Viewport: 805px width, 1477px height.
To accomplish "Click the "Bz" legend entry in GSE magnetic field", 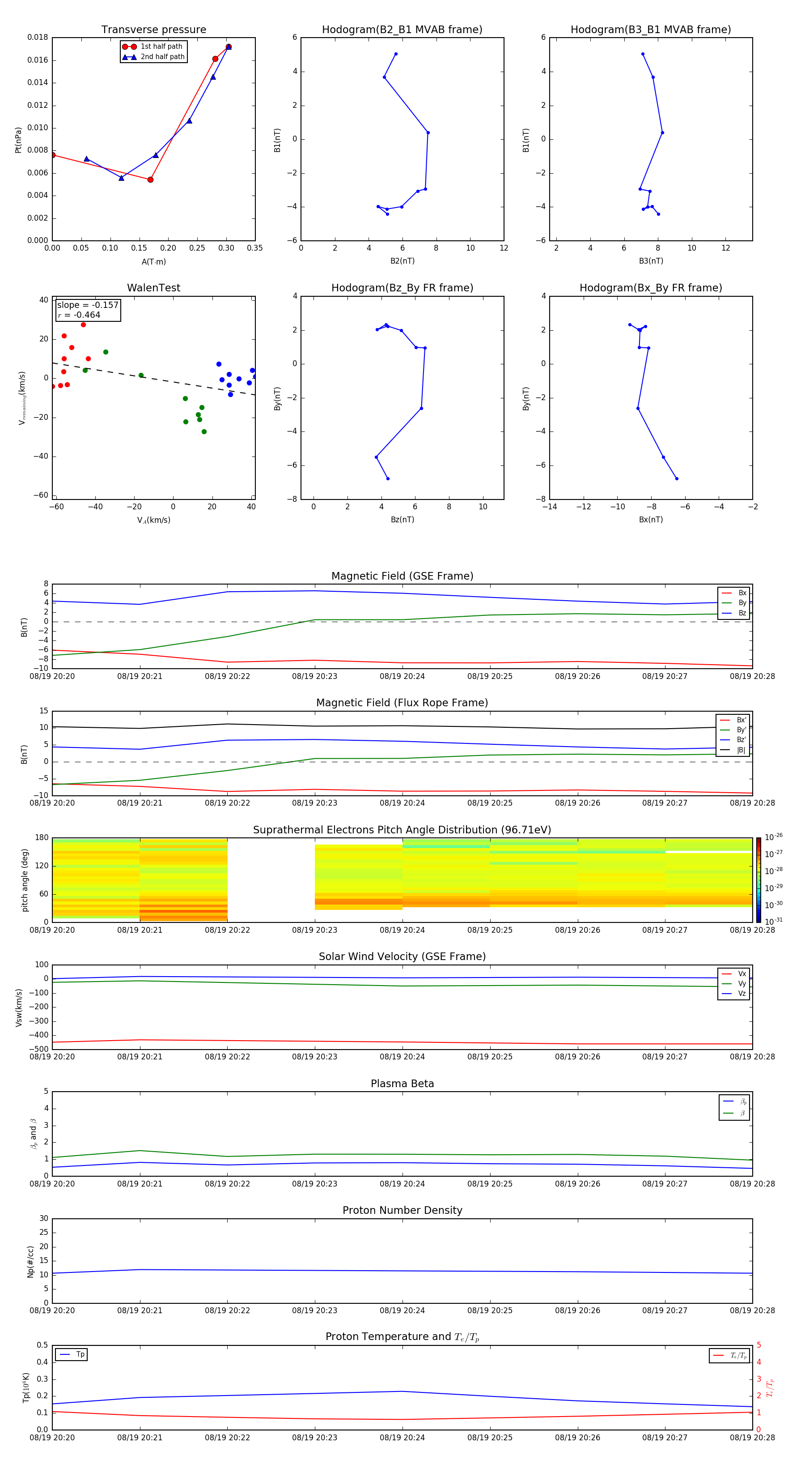I will click(734, 614).
